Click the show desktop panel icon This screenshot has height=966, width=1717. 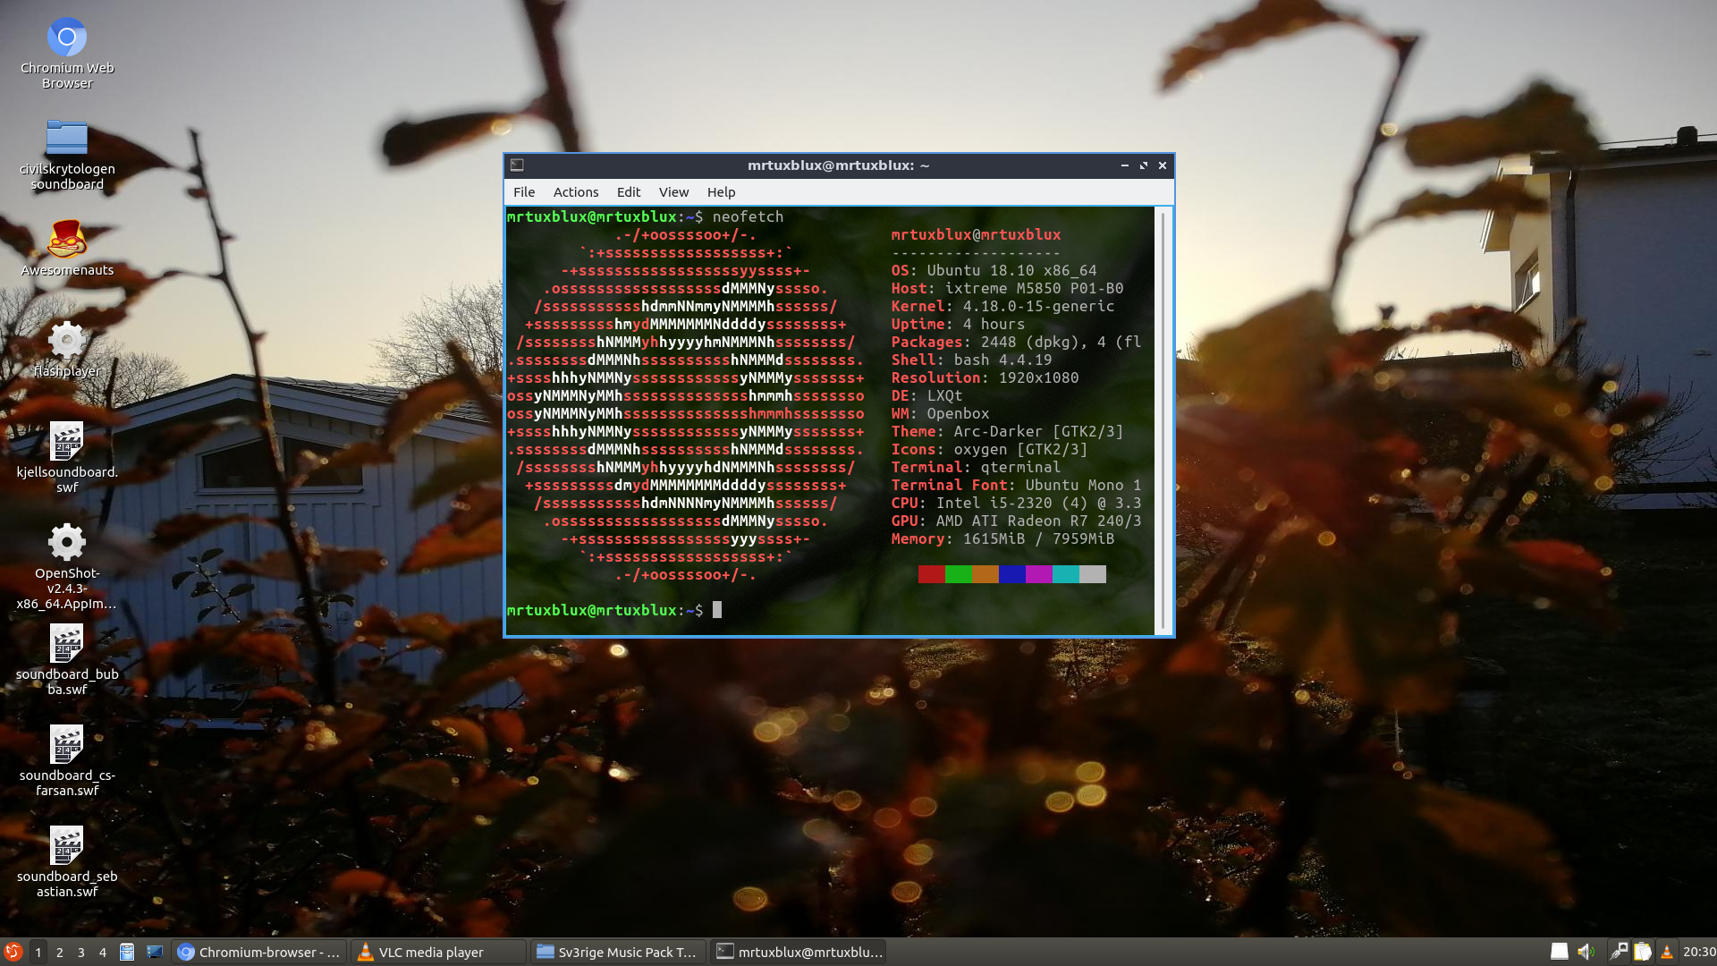(154, 952)
